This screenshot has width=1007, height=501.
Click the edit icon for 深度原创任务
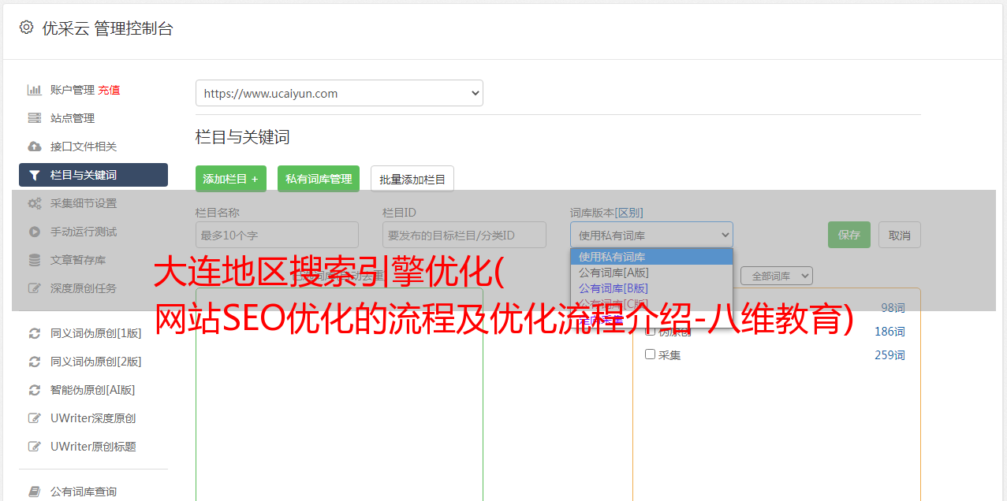tap(35, 288)
